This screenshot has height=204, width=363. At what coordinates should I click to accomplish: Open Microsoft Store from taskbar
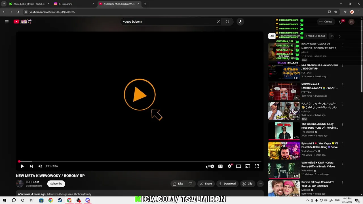(41, 200)
